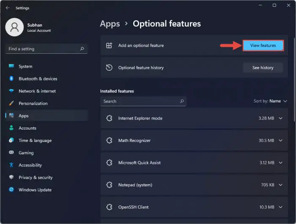Click the Personalization paintbrush icon
The width and height of the screenshot is (296, 224).
click(x=11, y=103)
